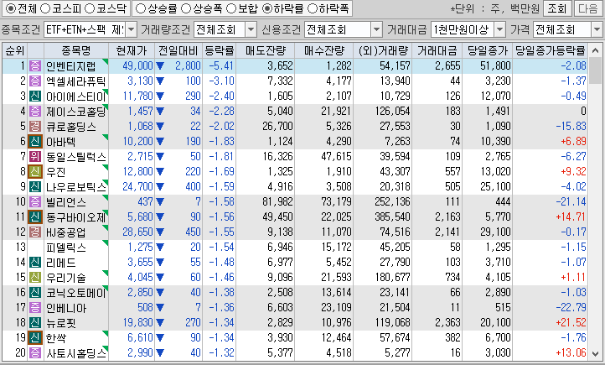Click 경 badge icon for HJ중공업
This screenshot has width=605, height=365.
coord(35,232)
